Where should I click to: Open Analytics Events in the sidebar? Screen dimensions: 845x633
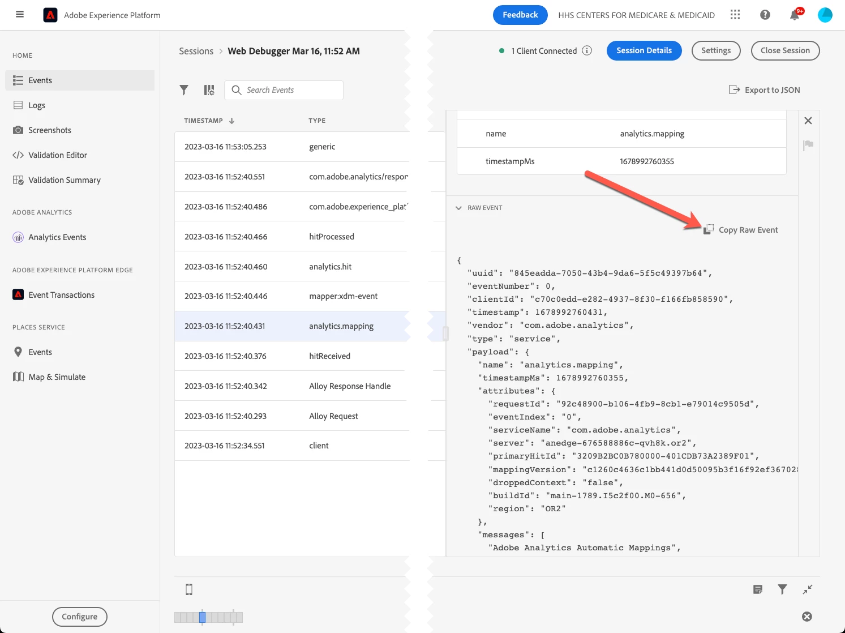(x=80, y=237)
